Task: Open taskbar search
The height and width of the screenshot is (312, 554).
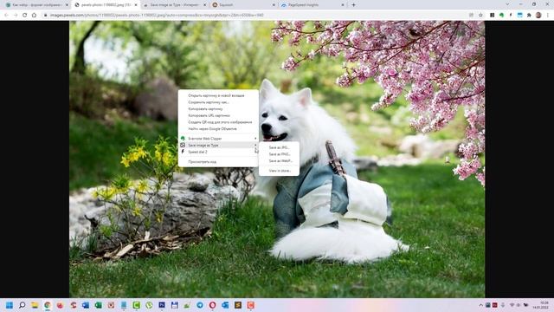Action: [x=22, y=305]
